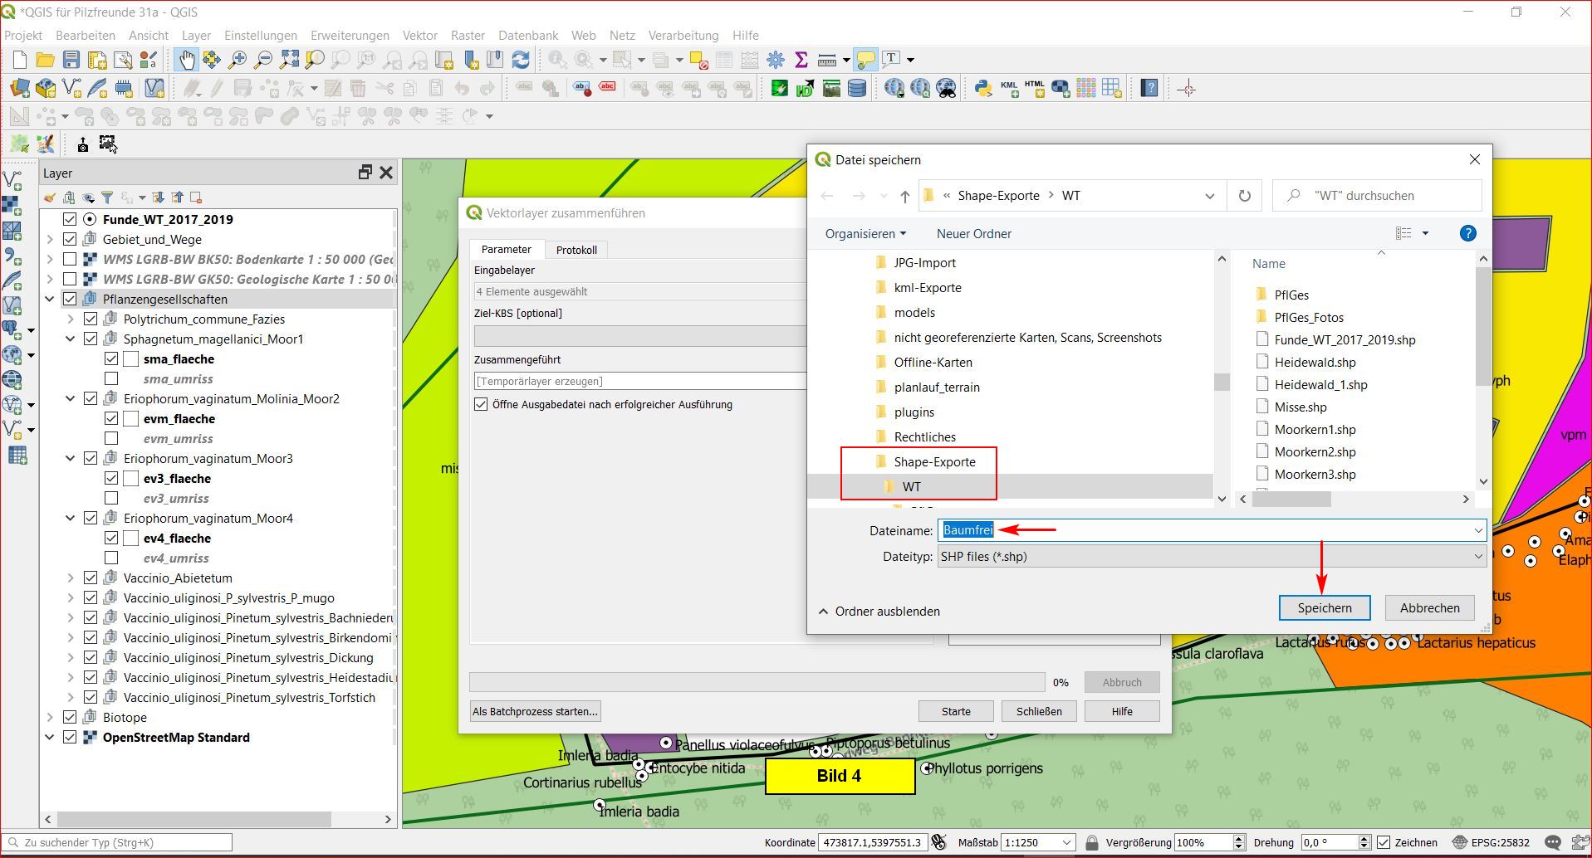The width and height of the screenshot is (1592, 858).
Task: Open the Organisieren dropdown menu
Action: click(x=865, y=234)
